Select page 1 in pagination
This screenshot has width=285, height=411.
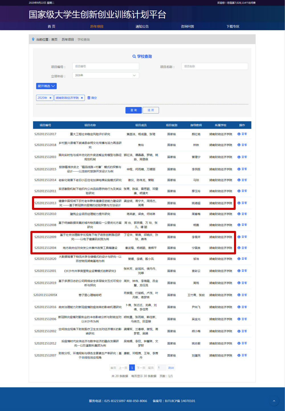[132, 368]
